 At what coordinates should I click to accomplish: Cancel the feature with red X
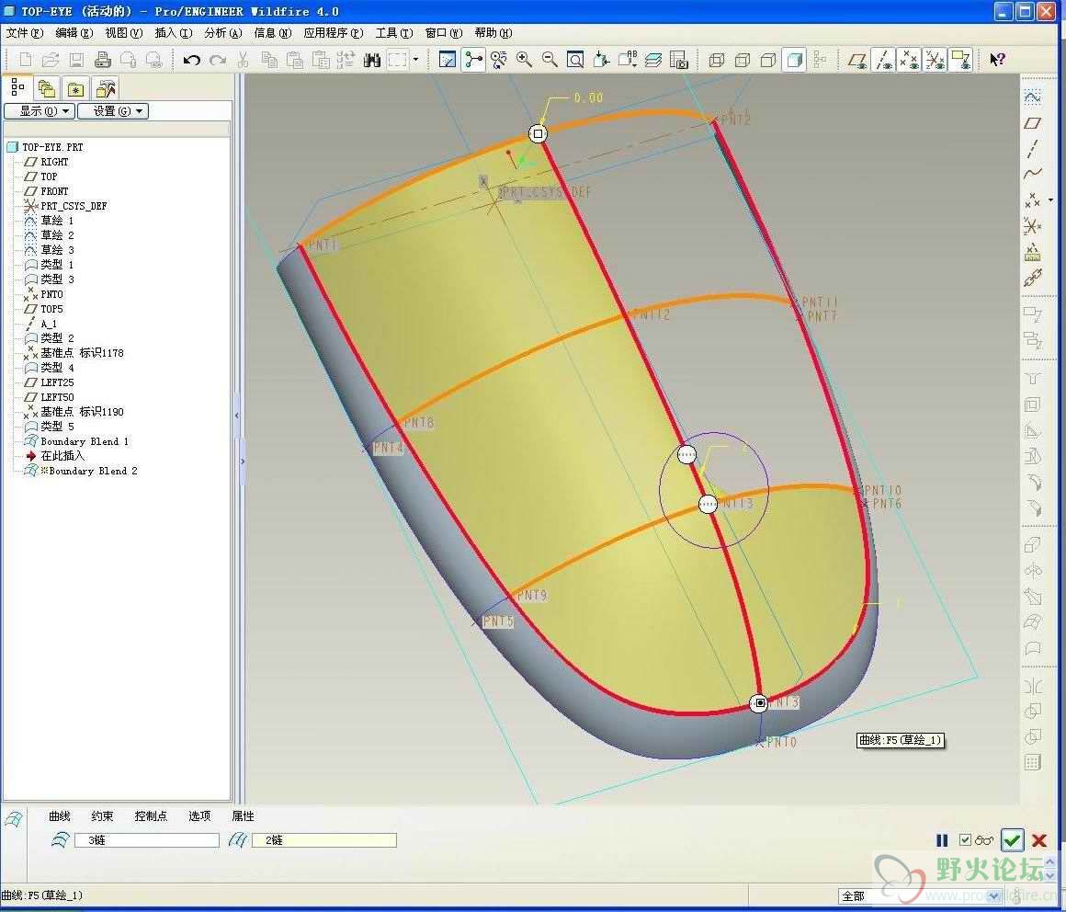click(1038, 840)
